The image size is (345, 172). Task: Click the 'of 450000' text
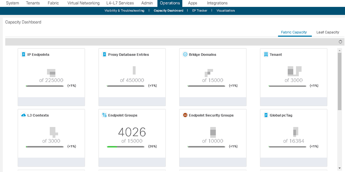click(132, 80)
